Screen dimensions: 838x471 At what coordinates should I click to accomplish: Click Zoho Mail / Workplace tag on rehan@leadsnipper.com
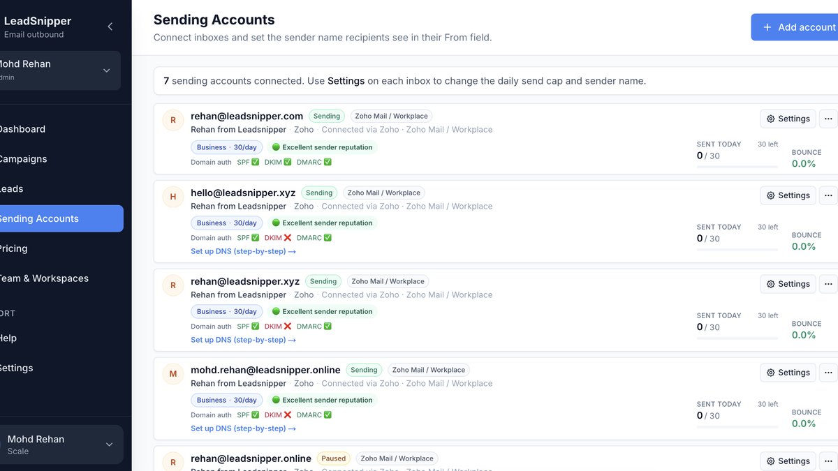[x=391, y=117]
